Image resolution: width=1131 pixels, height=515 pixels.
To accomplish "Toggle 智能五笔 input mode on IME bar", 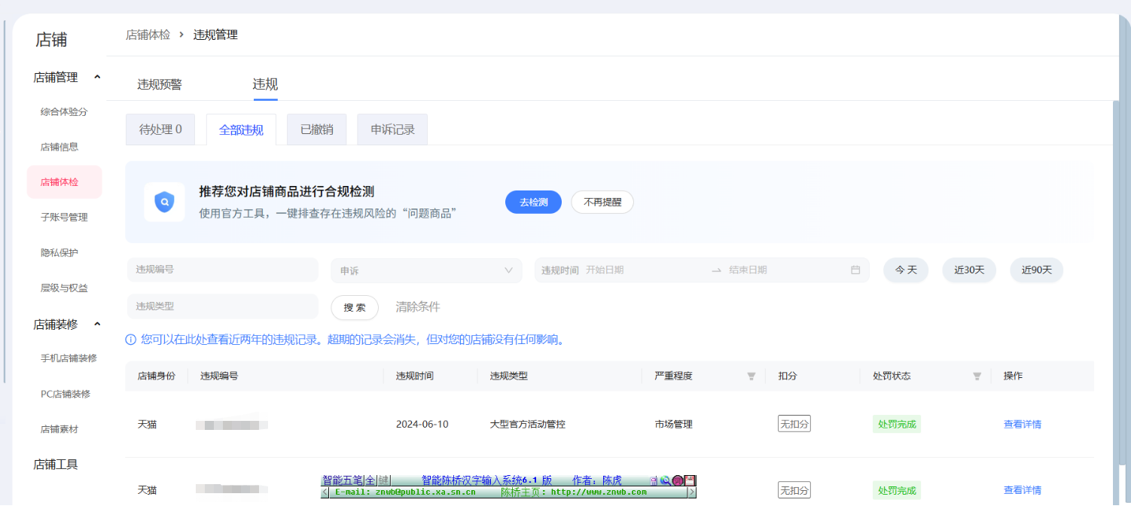I will (x=343, y=480).
